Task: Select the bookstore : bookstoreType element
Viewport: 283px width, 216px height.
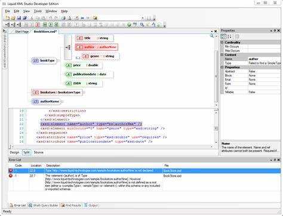Action: click(x=57, y=92)
